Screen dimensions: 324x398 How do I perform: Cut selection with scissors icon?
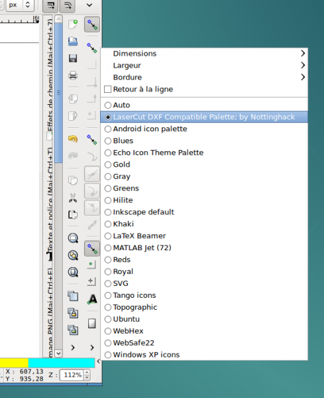click(73, 198)
